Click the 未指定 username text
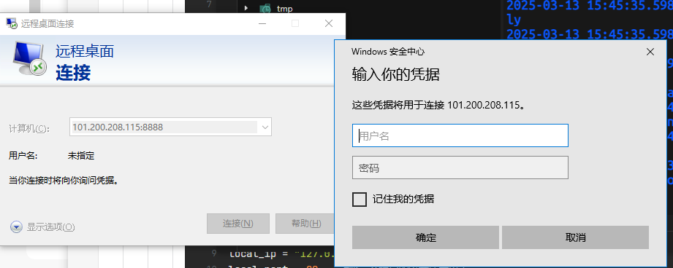The image size is (673, 268). (x=81, y=156)
